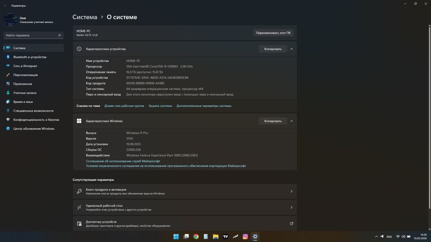
Task: Open Условия лицензионного соглашения link
Action: 166,166
